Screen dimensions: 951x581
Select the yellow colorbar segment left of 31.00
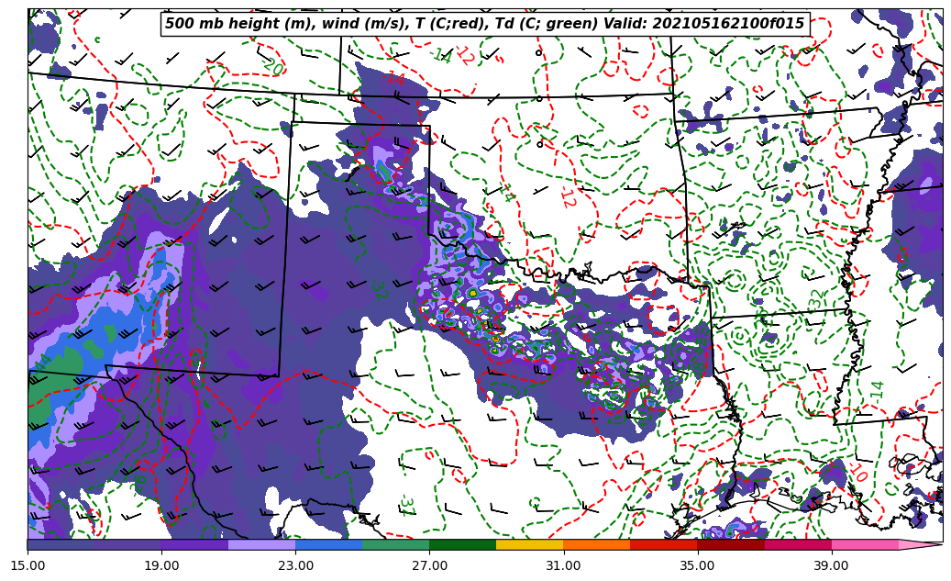(529, 544)
